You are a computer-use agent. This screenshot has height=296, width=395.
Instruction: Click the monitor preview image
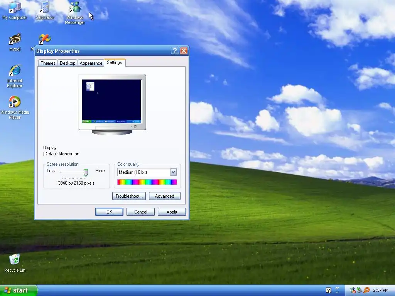pyautogui.click(x=112, y=104)
